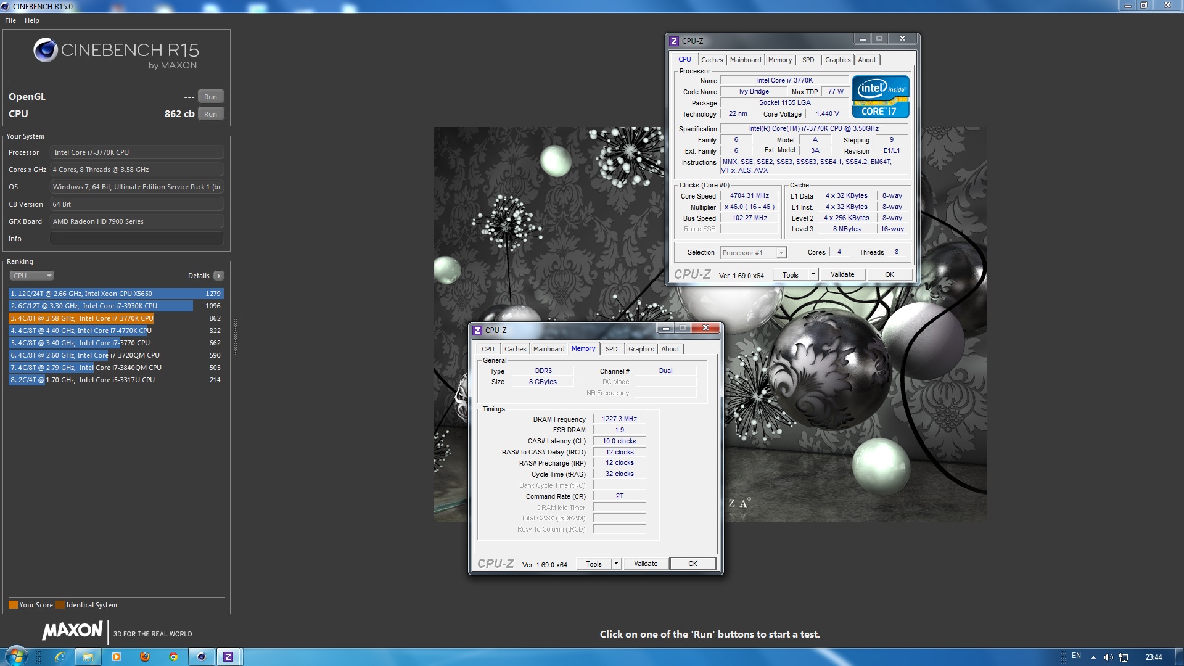
Task: Show hidden tray icons arrow
Action: pyautogui.click(x=1093, y=657)
